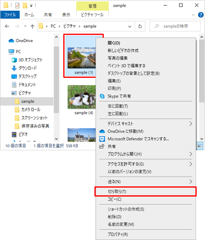Click the navigation pane scroll up arrow
Viewport: 205px width, 240px height.
coord(57,37)
